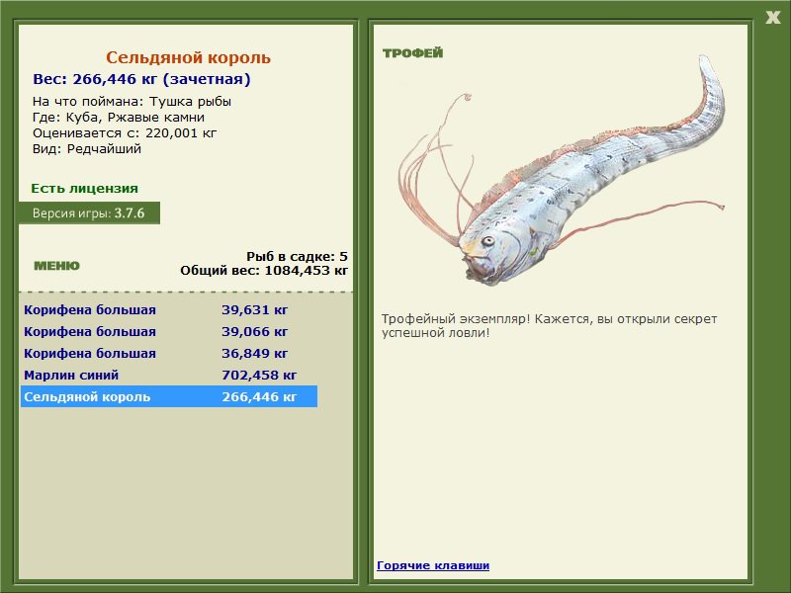Click the Вес: 266,446 кг (зачетная) line

[x=141, y=79]
